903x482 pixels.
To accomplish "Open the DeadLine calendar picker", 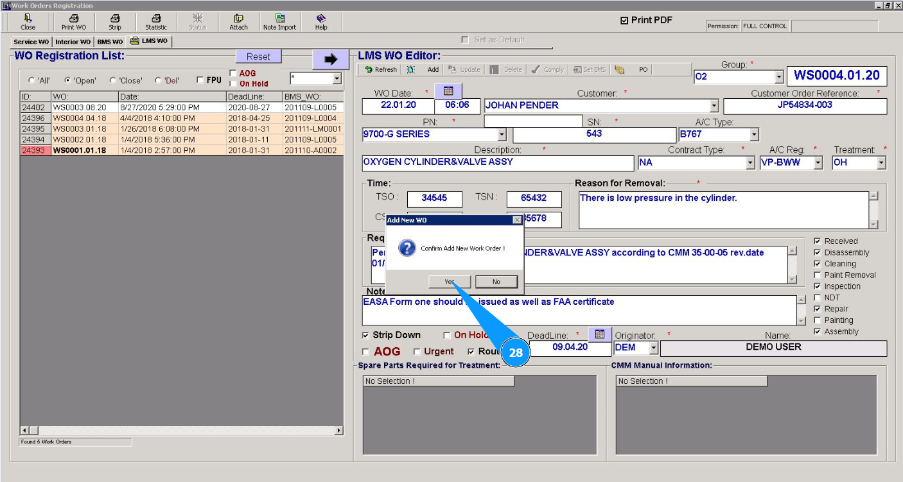I will click(600, 334).
